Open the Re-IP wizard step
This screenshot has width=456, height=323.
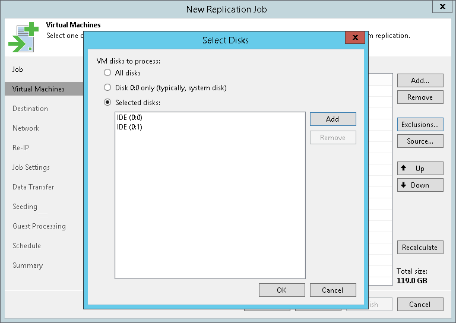click(x=21, y=148)
